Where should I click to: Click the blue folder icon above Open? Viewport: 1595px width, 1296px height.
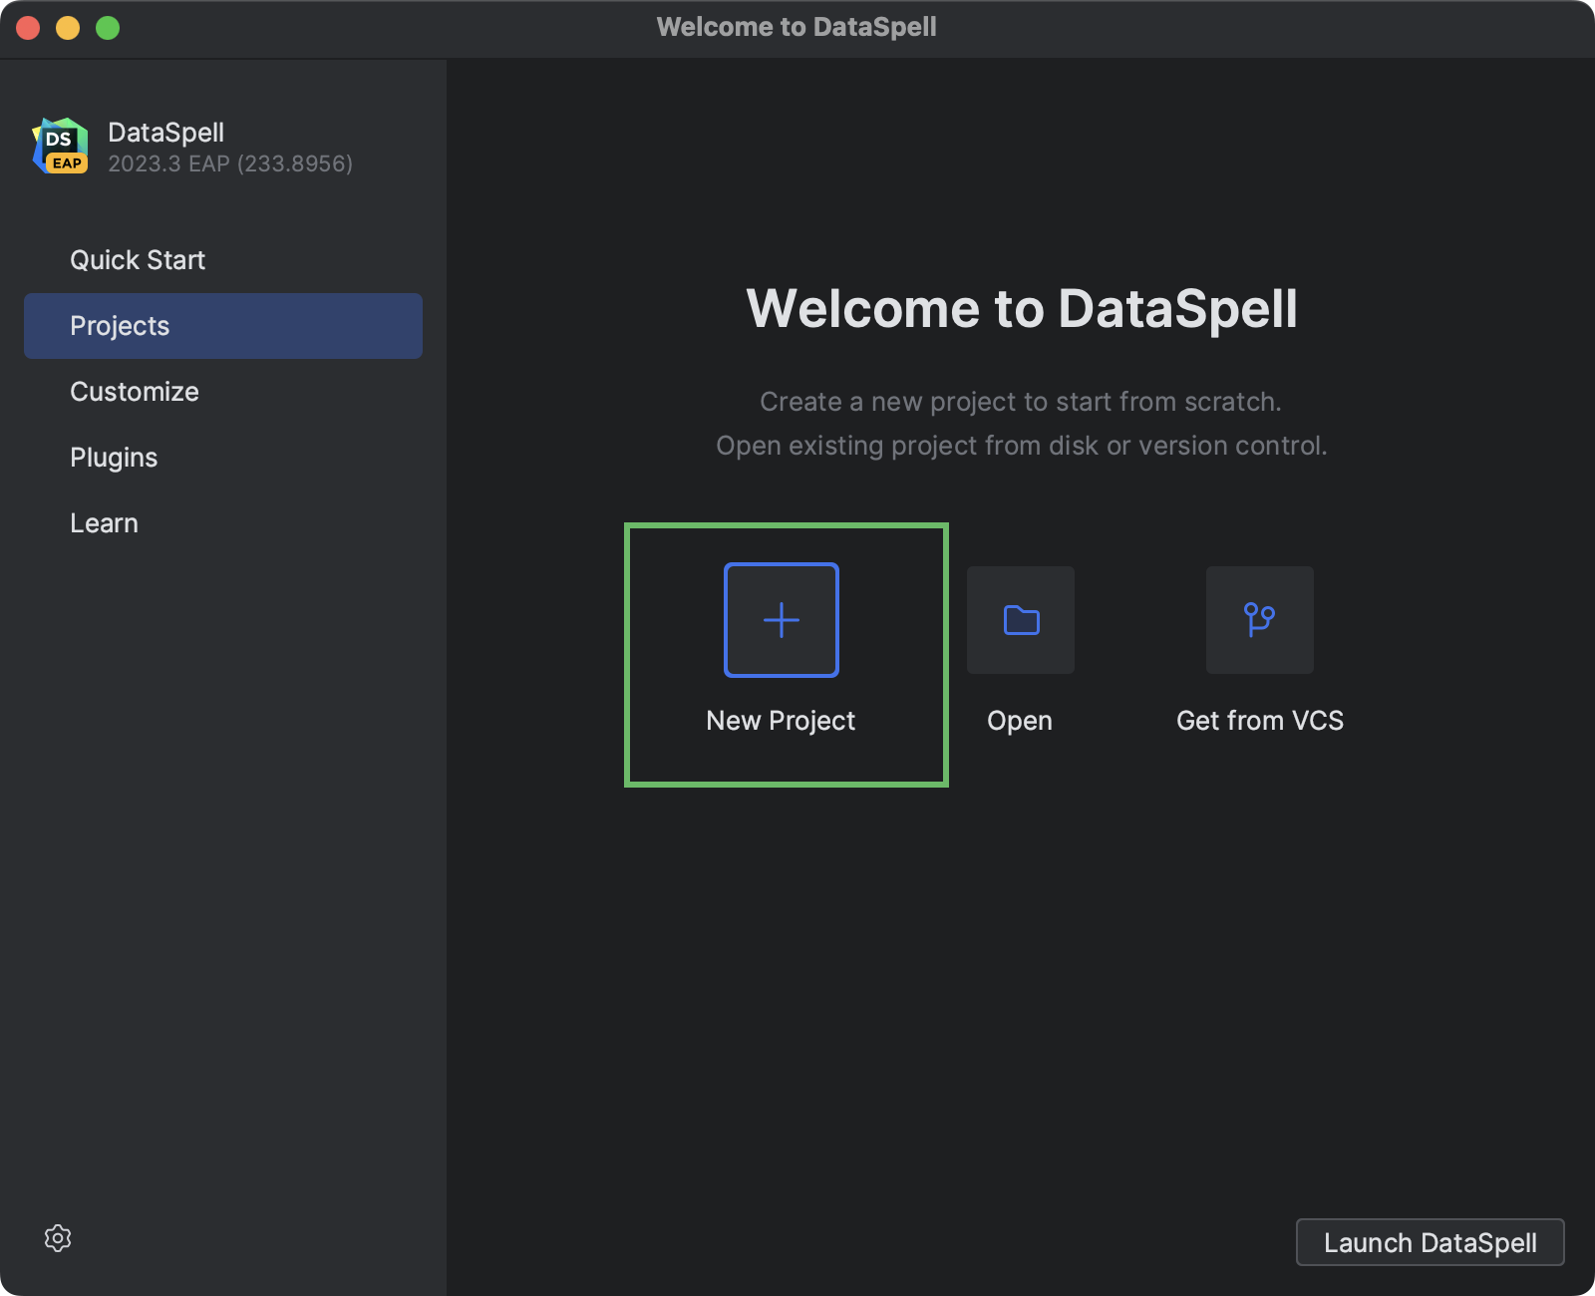tap(1020, 619)
